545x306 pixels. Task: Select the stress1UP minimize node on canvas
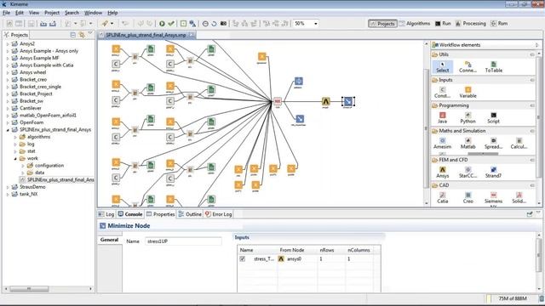coord(348,102)
